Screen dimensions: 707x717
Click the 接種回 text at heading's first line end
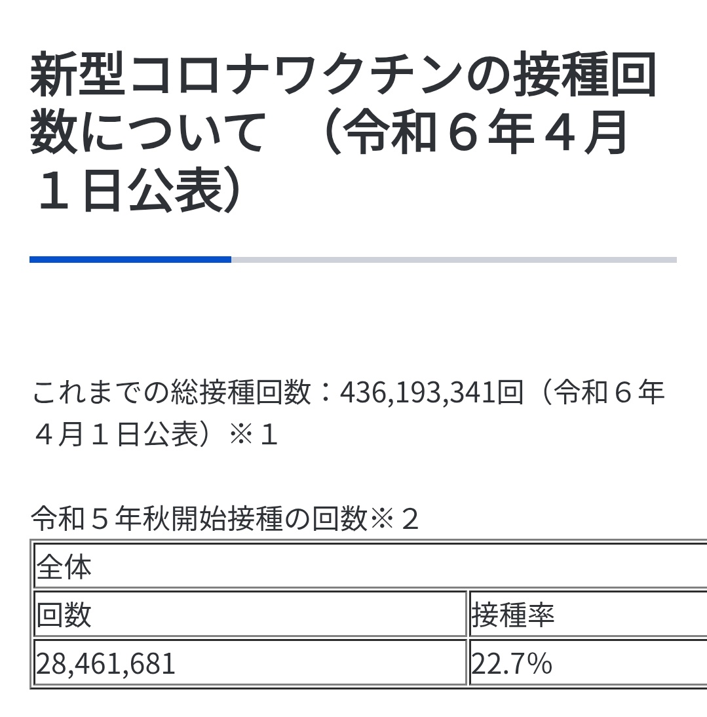585,75
